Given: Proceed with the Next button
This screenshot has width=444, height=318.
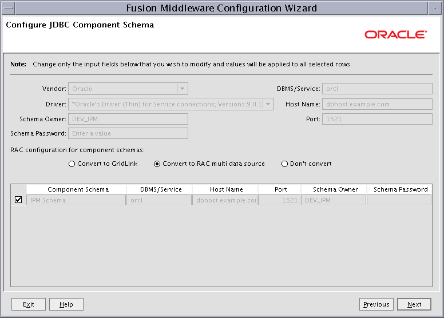Looking at the screenshot, I should pos(414,304).
